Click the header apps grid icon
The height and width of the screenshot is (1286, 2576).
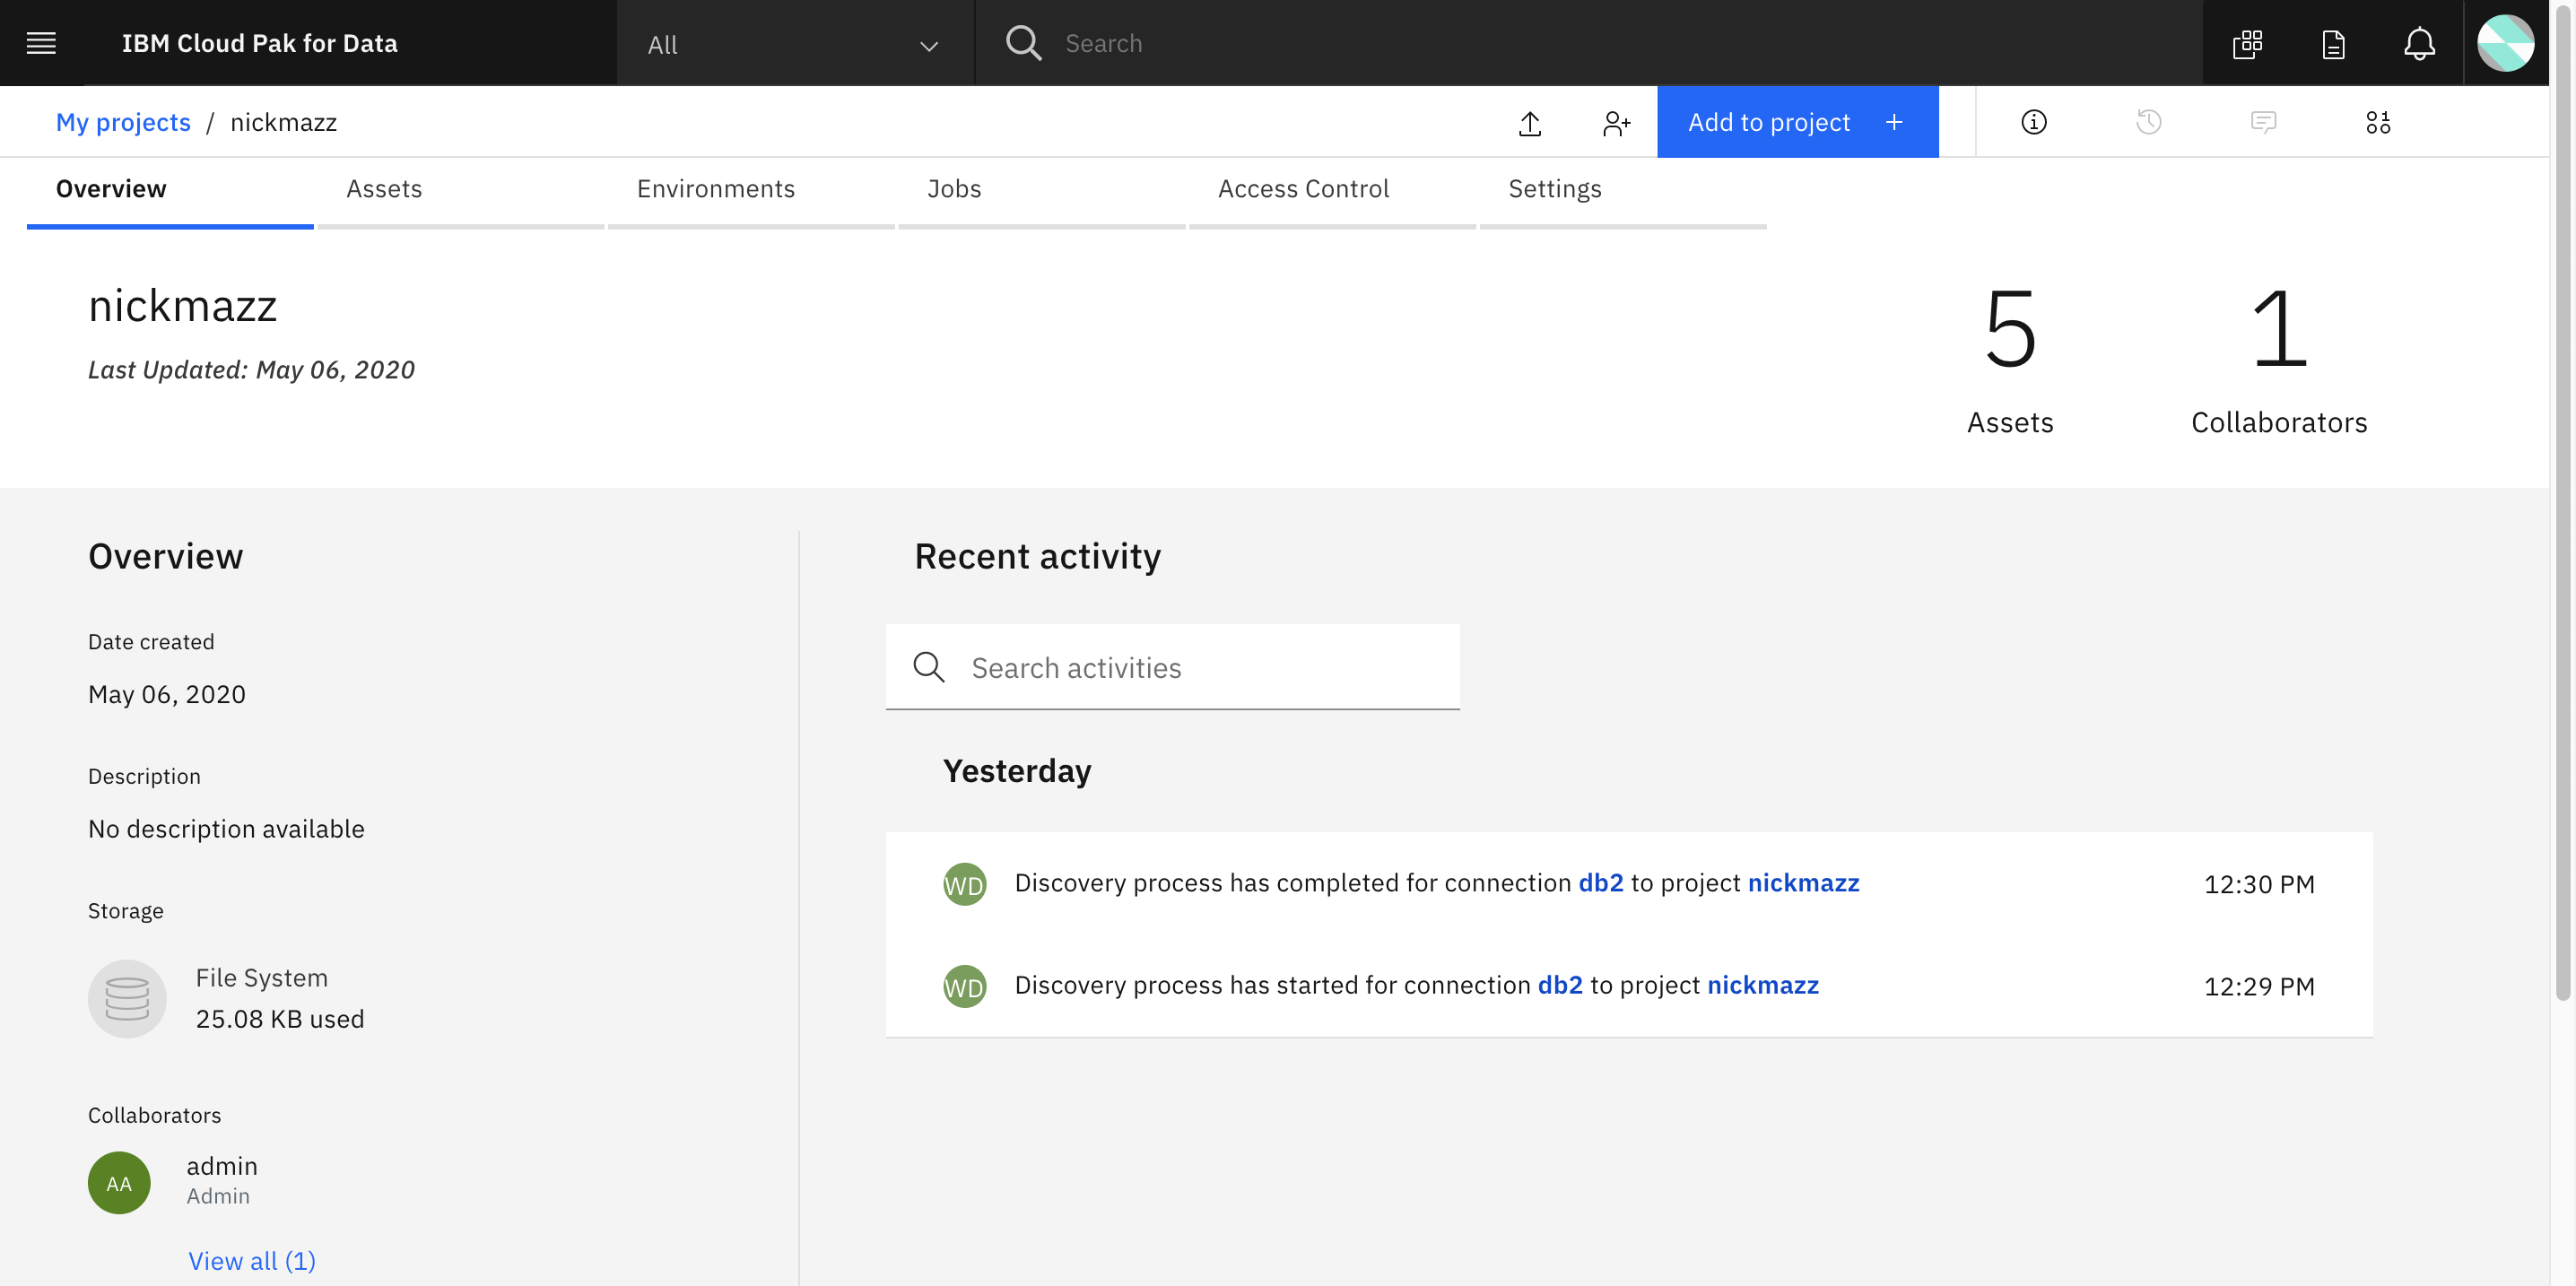pos(2247,43)
